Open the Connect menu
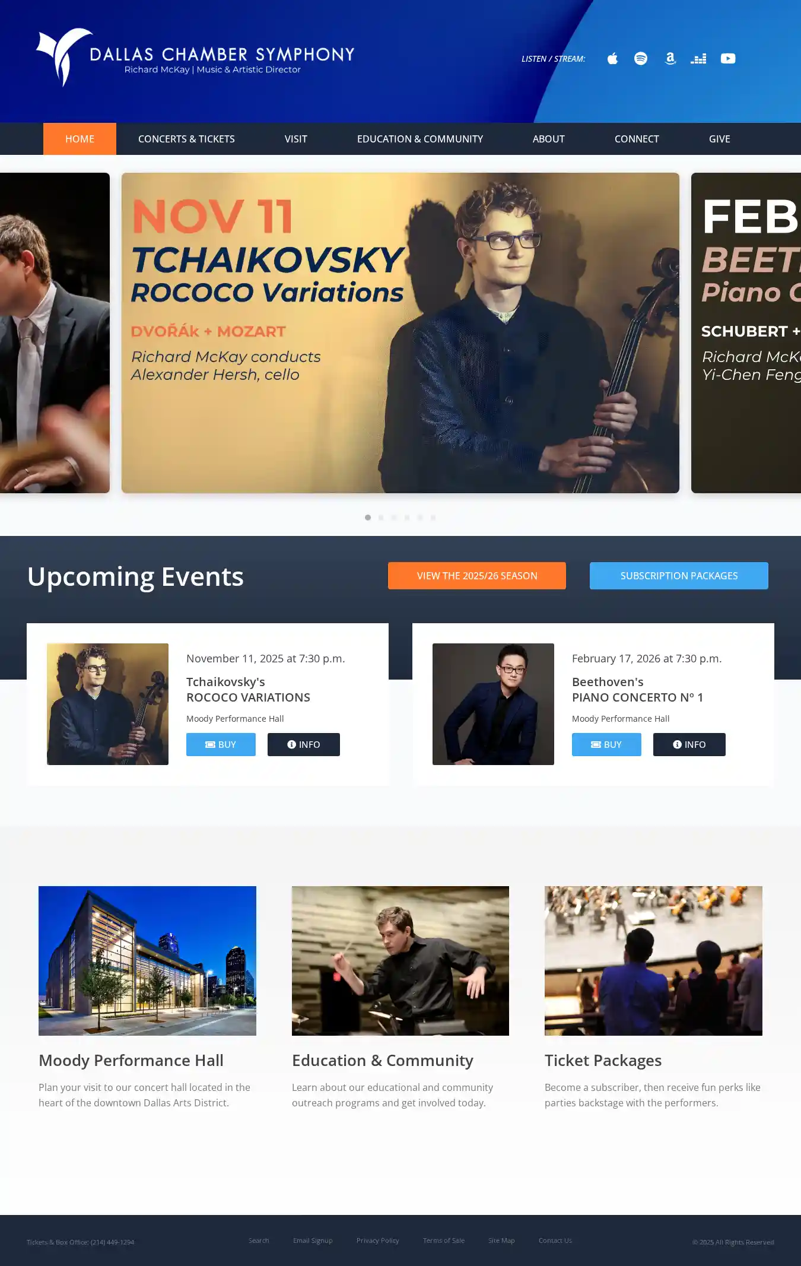 [637, 139]
